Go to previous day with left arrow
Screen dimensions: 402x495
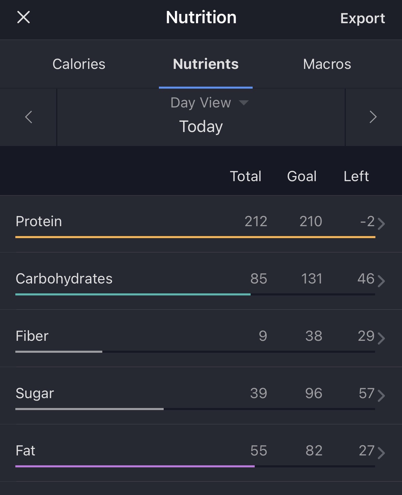click(x=29, y=117)
